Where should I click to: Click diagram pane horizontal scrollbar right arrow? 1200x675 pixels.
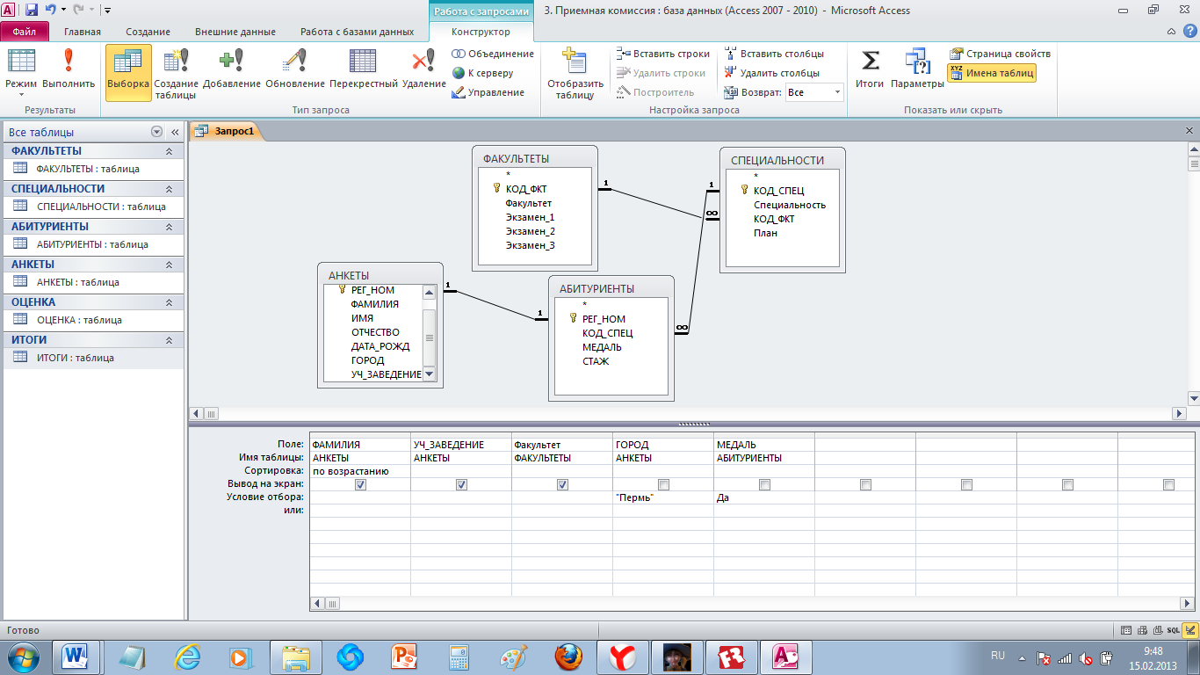pos(1179,413)
